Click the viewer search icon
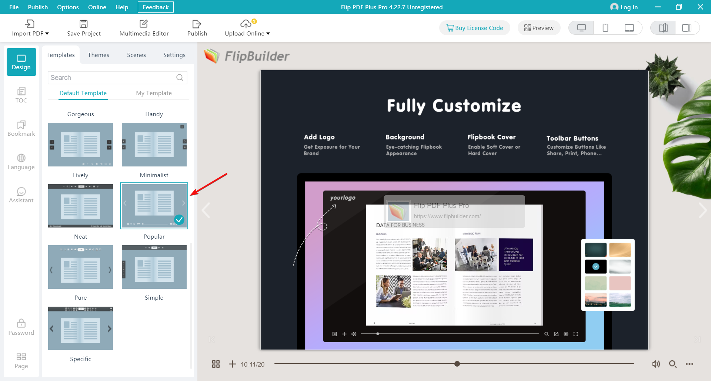Screen dimensions: 711x381 click(672, 364)
